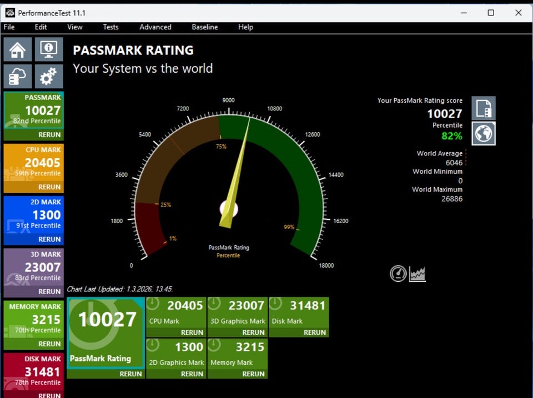Go to the Home icon
The image size is (533, 398).
tap(18, 49)
